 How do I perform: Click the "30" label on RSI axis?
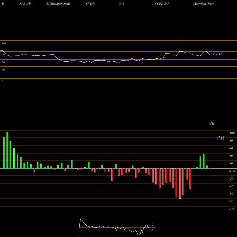click(x=3, y=70)
